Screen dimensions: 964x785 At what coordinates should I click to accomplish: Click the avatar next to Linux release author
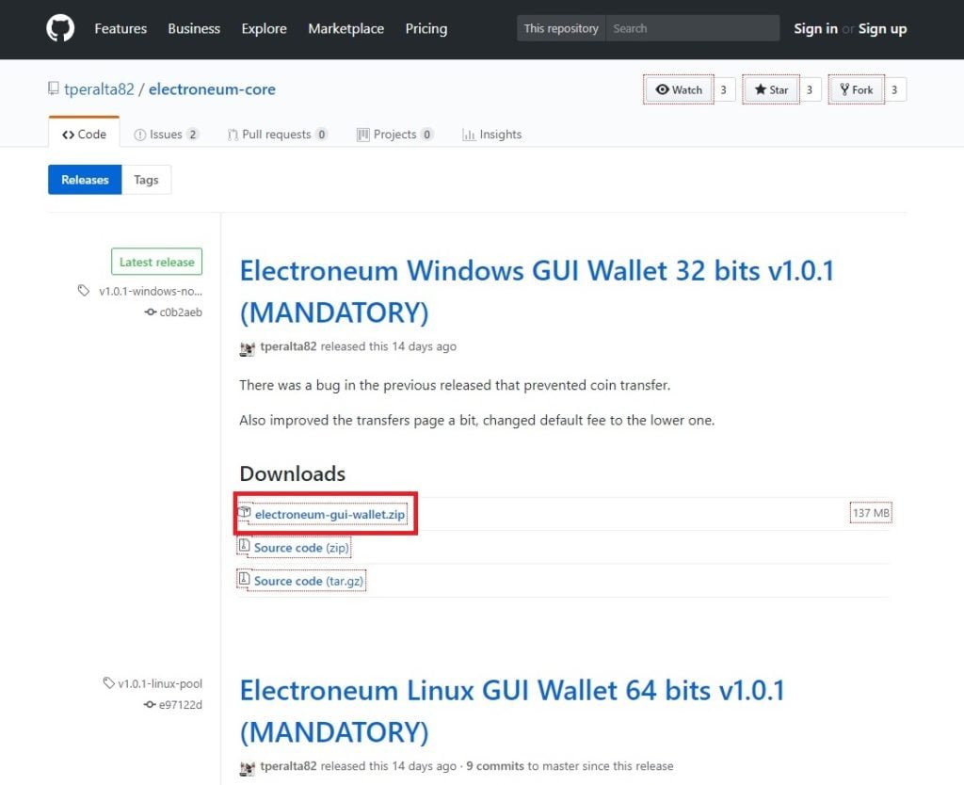click(x=248, y=768)
